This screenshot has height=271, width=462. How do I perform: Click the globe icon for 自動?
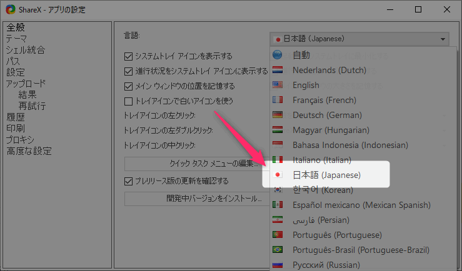(x=277, y=55)
